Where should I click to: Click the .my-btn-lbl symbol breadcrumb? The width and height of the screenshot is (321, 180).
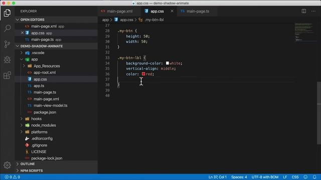154,20
